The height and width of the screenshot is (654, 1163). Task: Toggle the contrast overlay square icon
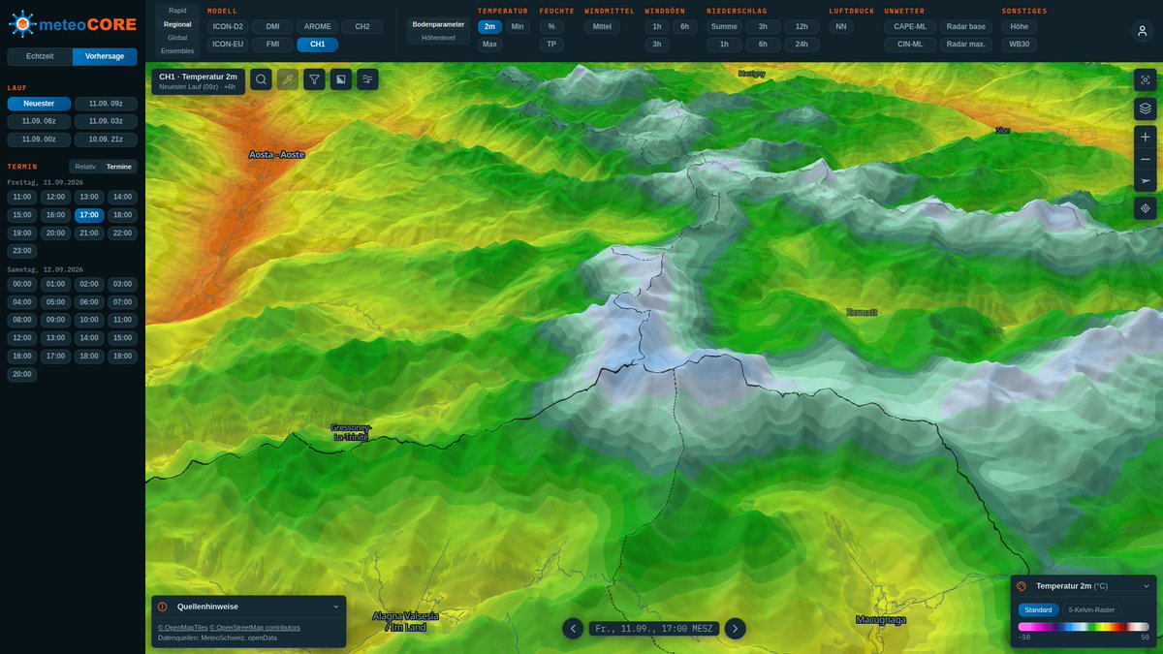coord(340,79)
